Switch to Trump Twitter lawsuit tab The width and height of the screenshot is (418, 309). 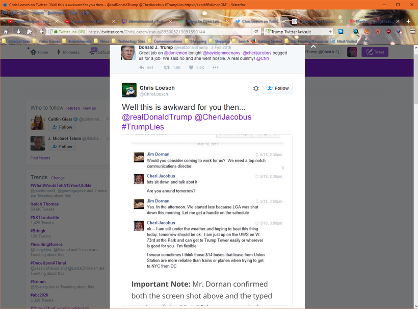coord(317,21)
